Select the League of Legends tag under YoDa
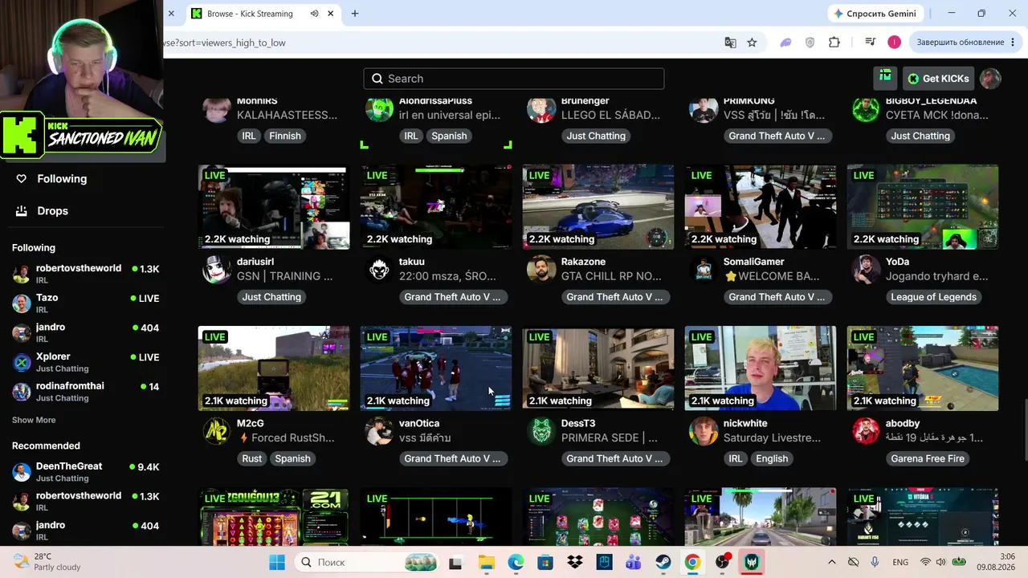 coord(933,297)
